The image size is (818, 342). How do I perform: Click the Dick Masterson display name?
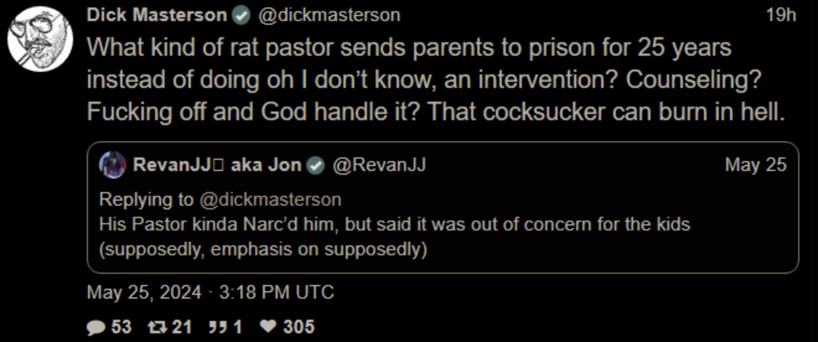157,15
